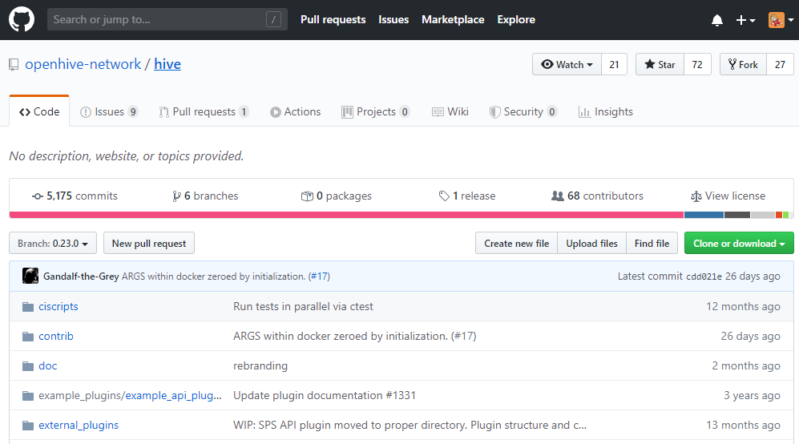View the 68 contributors
The width and height of the screenshot is (799, 444).
pyautogui.click(x=597, y=196)
